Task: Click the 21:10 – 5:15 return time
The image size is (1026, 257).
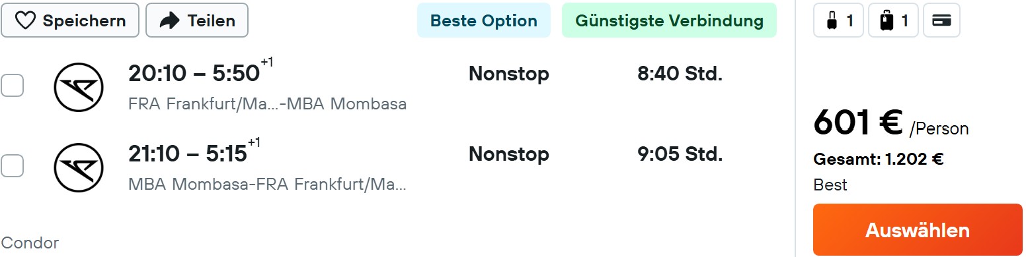Action: click(x=194, y=153)
